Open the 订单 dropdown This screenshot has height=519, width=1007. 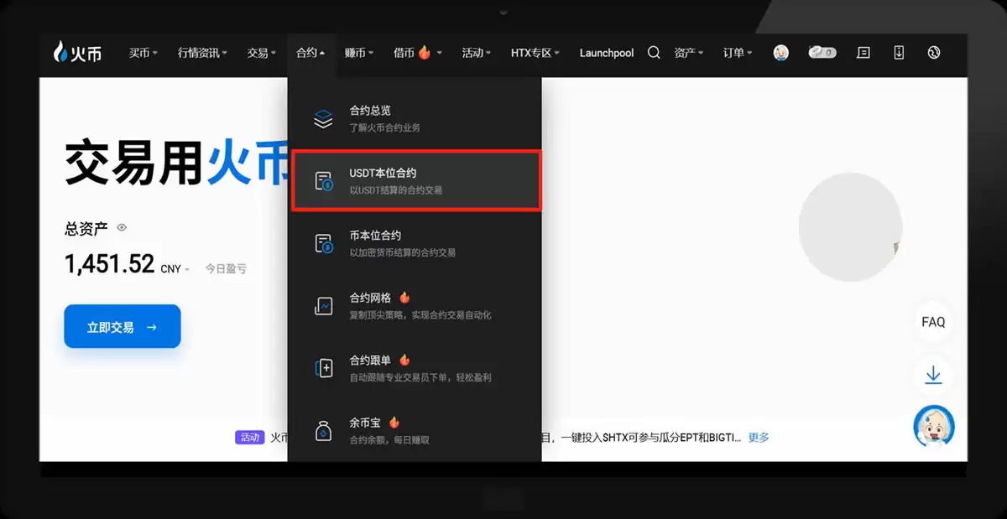pos(735,52)
